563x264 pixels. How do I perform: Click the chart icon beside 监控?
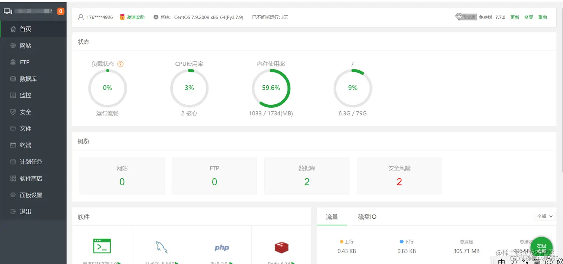point(13,95)
